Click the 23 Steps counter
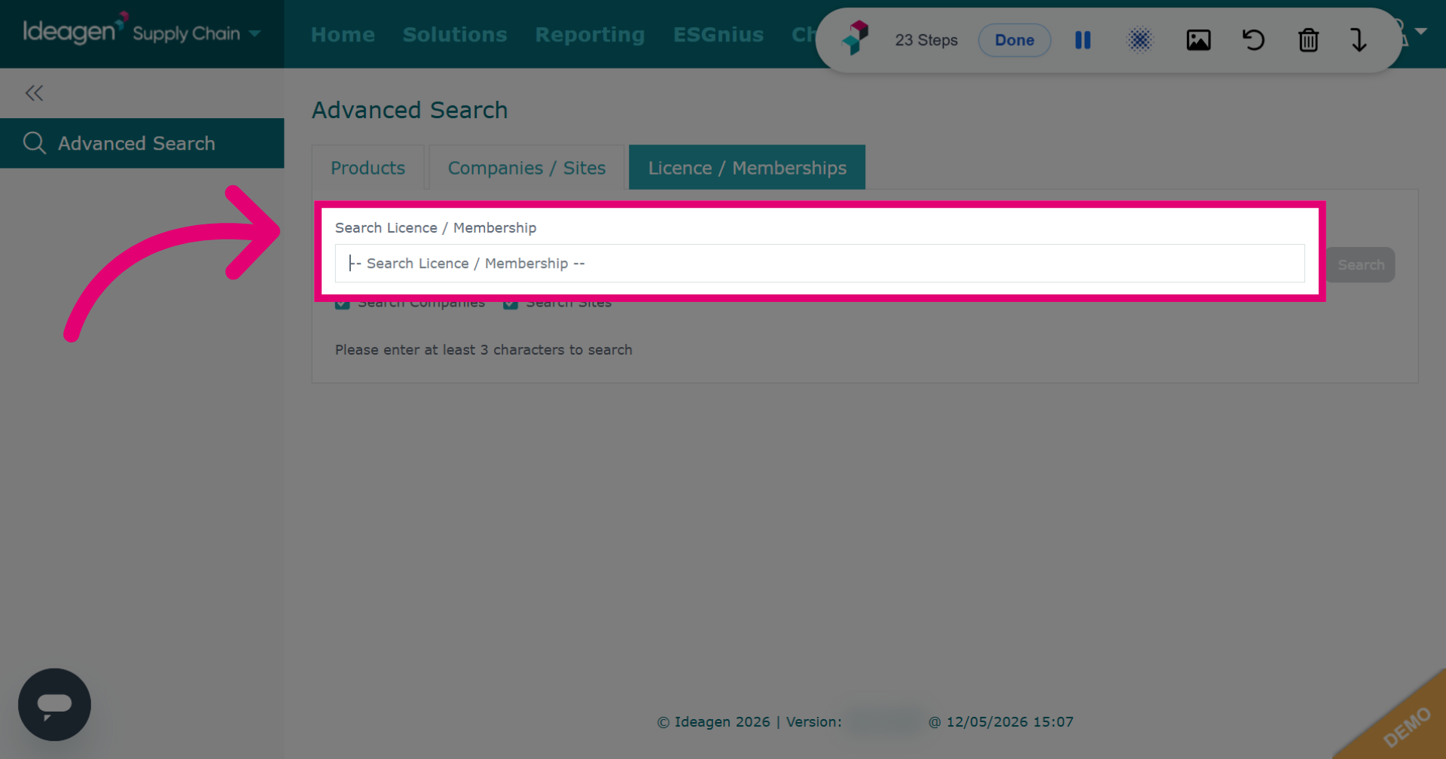1446x759 pixels. click(x=926, y=40)
